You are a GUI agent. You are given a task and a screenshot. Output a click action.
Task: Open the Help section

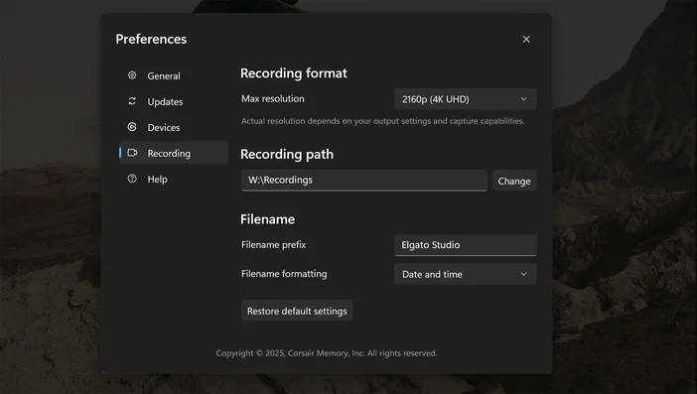pos(174,179)
